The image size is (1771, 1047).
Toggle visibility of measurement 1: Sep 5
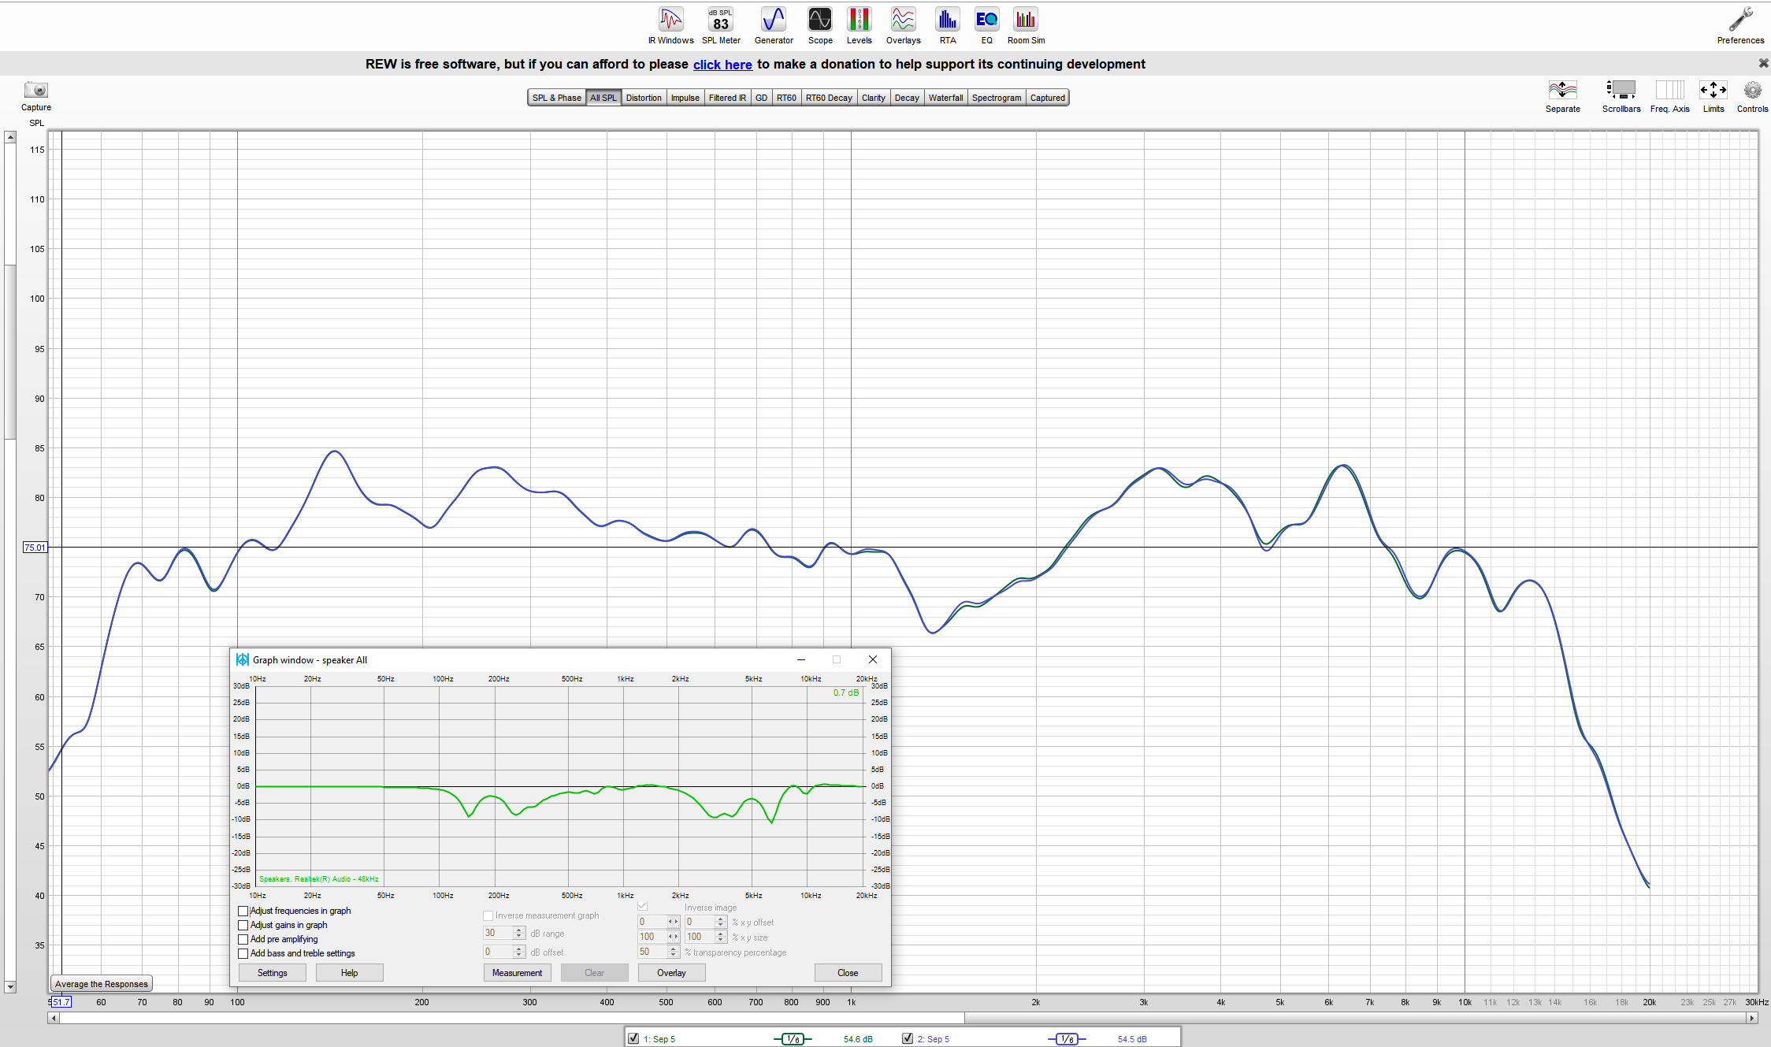pos(633,1038)
